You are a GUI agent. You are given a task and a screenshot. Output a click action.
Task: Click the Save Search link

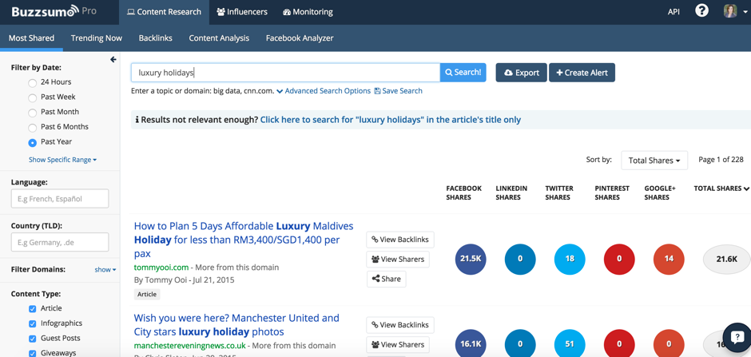(398, 91)
